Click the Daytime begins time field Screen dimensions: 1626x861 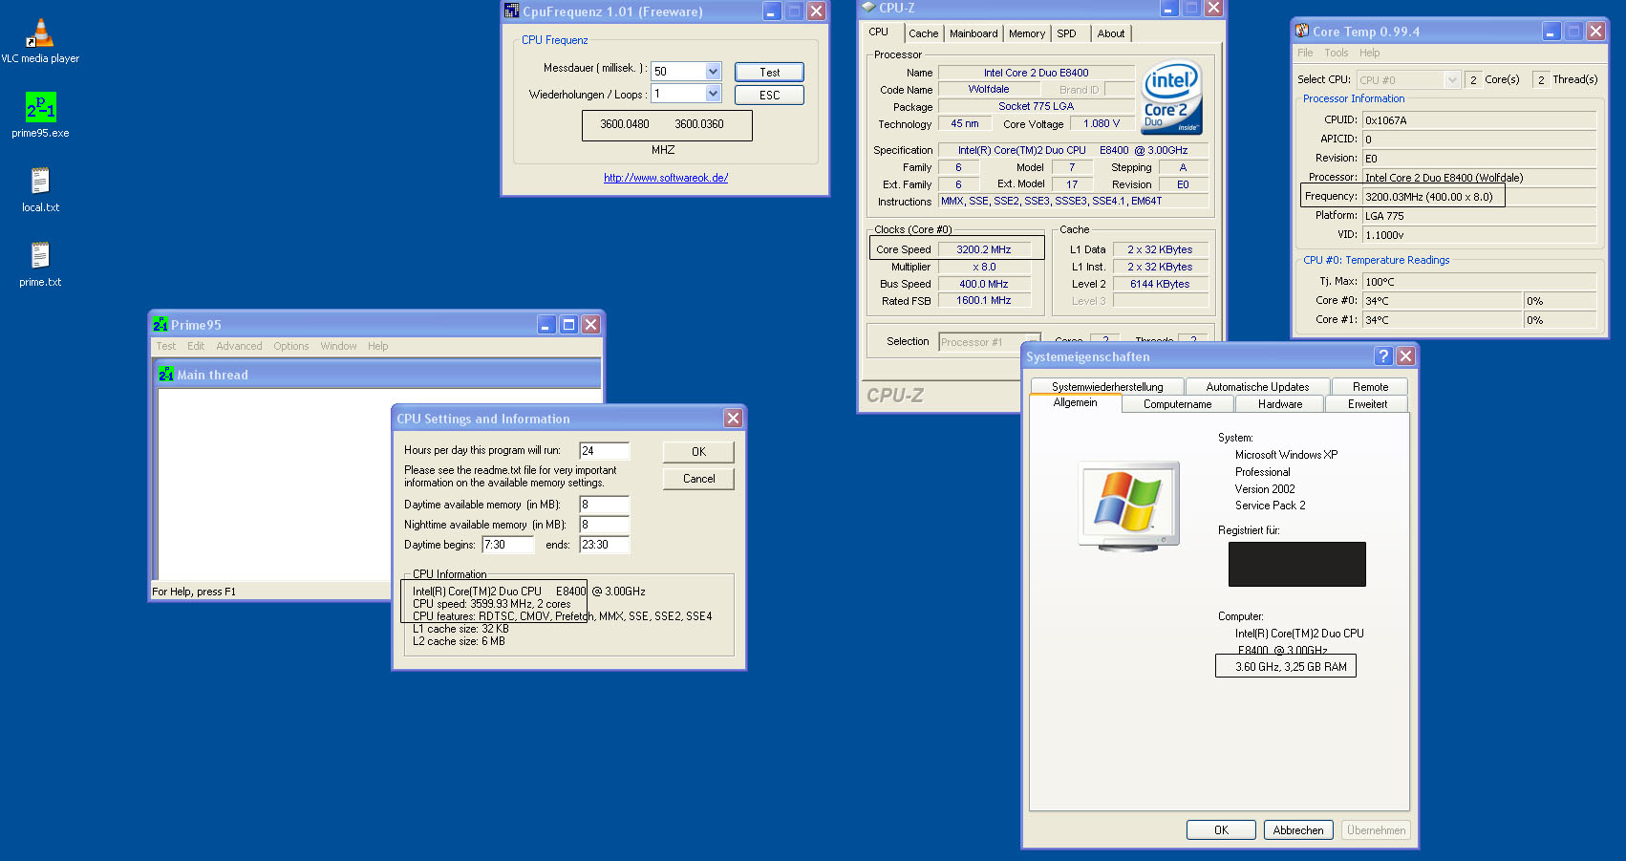[x=508, y=545]
